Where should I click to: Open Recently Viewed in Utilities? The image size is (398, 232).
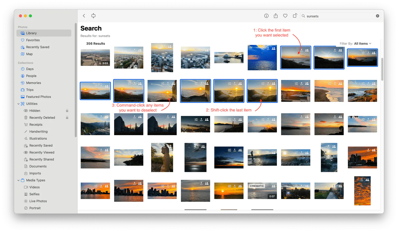point(44,152)
